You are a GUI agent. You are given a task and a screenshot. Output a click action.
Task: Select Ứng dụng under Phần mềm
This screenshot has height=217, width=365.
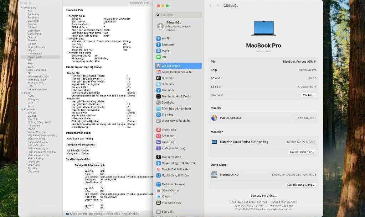point(33,171)
